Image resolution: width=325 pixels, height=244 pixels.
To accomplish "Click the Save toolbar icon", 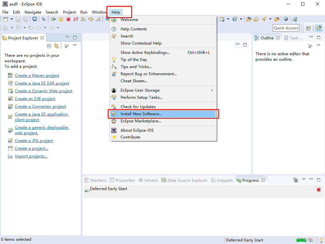I will pyautogui.click(x=18, y=19).
